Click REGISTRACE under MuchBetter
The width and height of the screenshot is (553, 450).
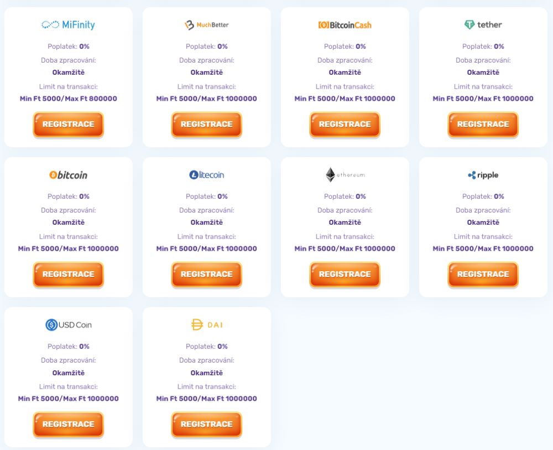[x=207, y=124]
